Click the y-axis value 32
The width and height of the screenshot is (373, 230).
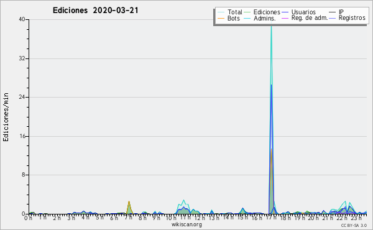click(x=22, y=58)
